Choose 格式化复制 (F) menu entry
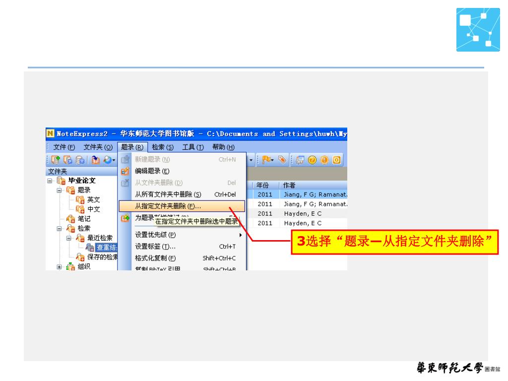508x381 pixels. tap(182, 258)
